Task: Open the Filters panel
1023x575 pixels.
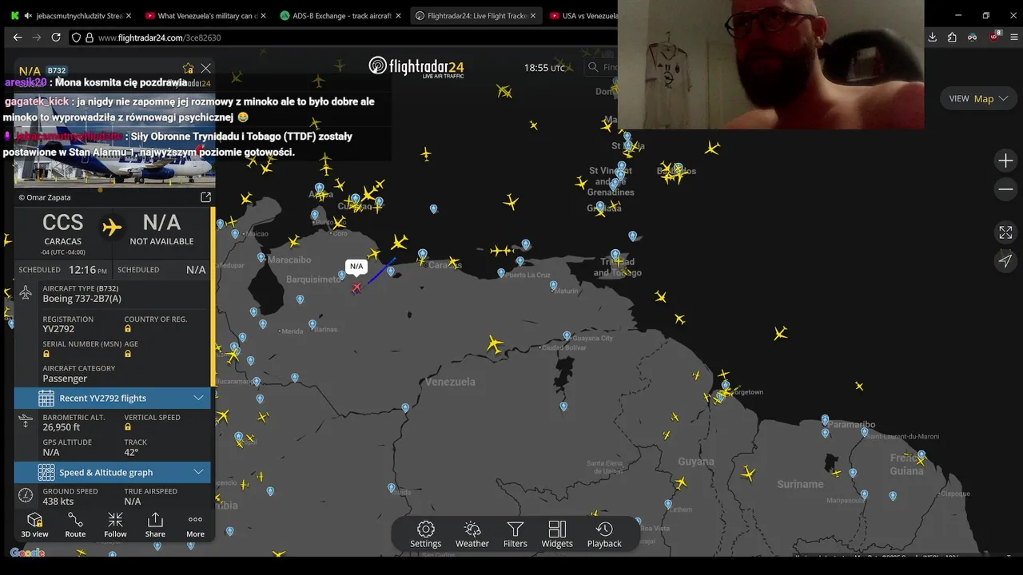Action: (x=515, y=534)
